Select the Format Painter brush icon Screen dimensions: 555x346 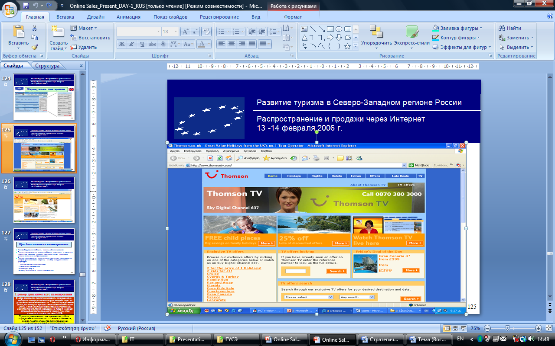pyautogui.click(x=35, y=47)
